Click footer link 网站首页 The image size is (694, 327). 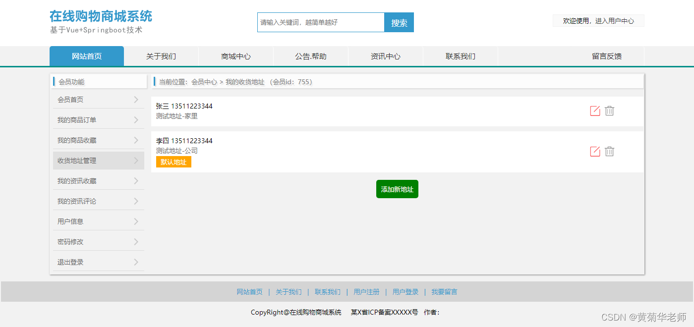[250, 292]
